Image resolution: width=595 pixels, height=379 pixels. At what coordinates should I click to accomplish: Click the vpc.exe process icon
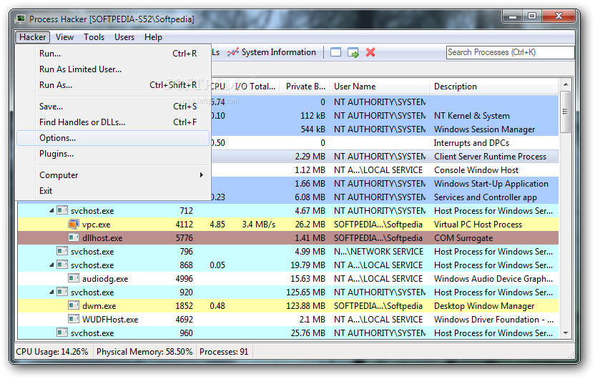74,225
